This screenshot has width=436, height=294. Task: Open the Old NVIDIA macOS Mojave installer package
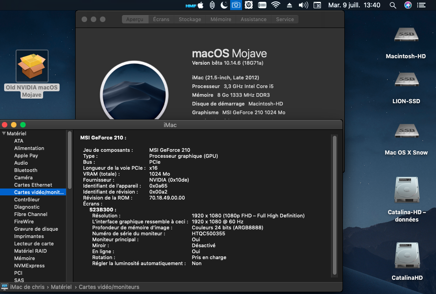pyautogui.click(x=32, y=66)
